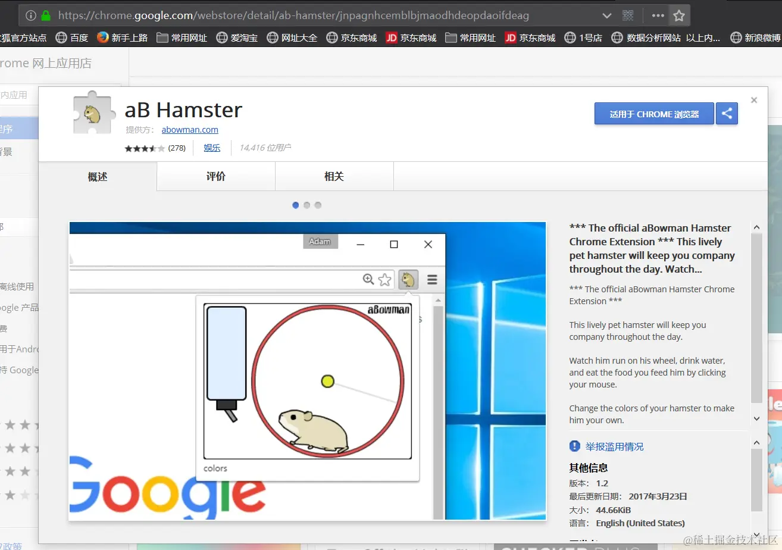Click the description scrollbar down arrow
This screenshot has width=782, height=550.
756,418
